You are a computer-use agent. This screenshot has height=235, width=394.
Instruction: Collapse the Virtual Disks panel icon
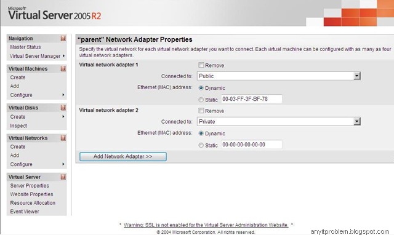[x=63, y=108]
